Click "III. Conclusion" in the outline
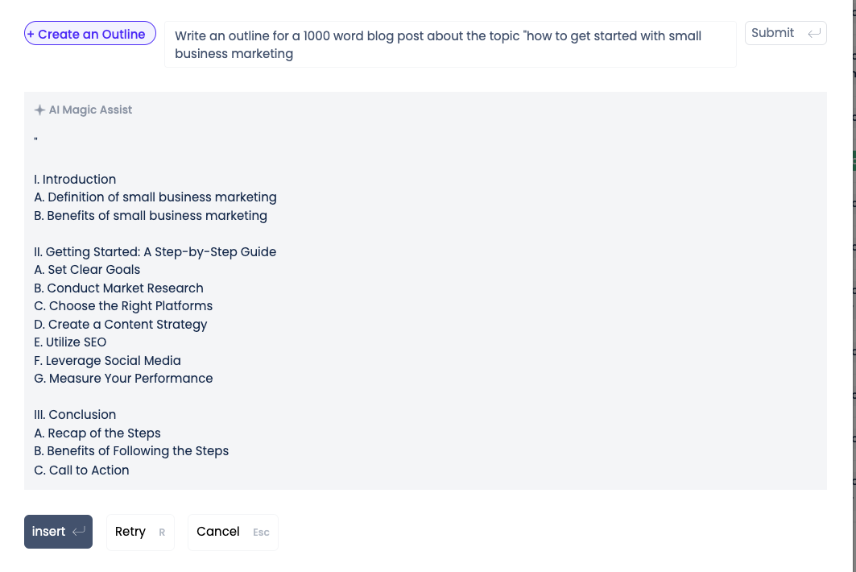856x572 pixels. coord(75,414)
